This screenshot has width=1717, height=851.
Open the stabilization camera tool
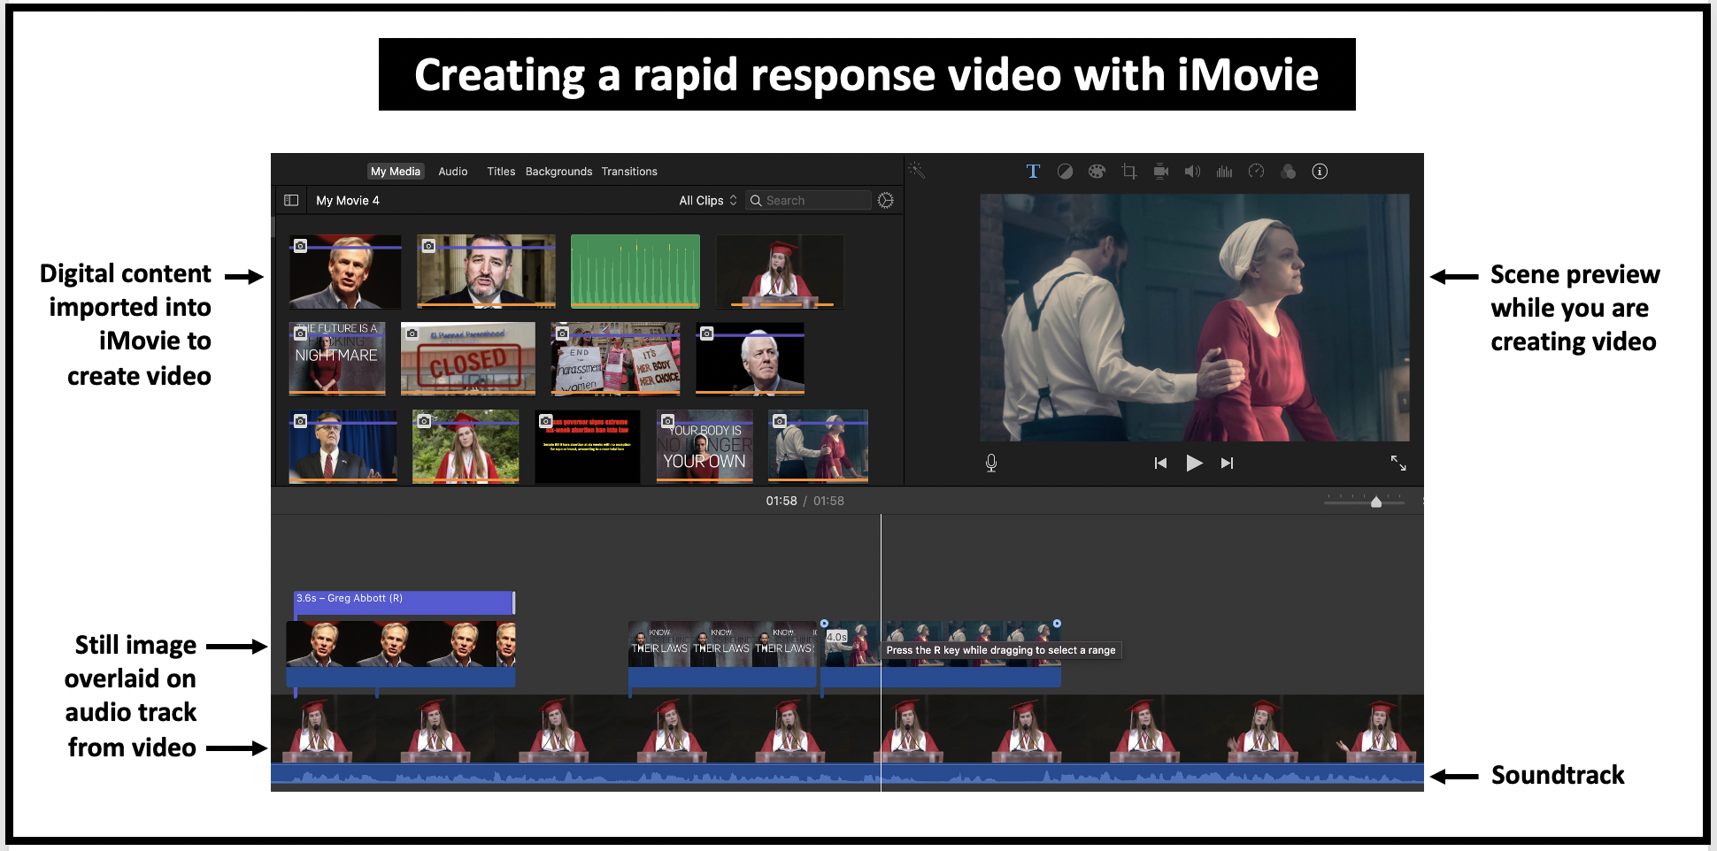tap(1161, 172)
